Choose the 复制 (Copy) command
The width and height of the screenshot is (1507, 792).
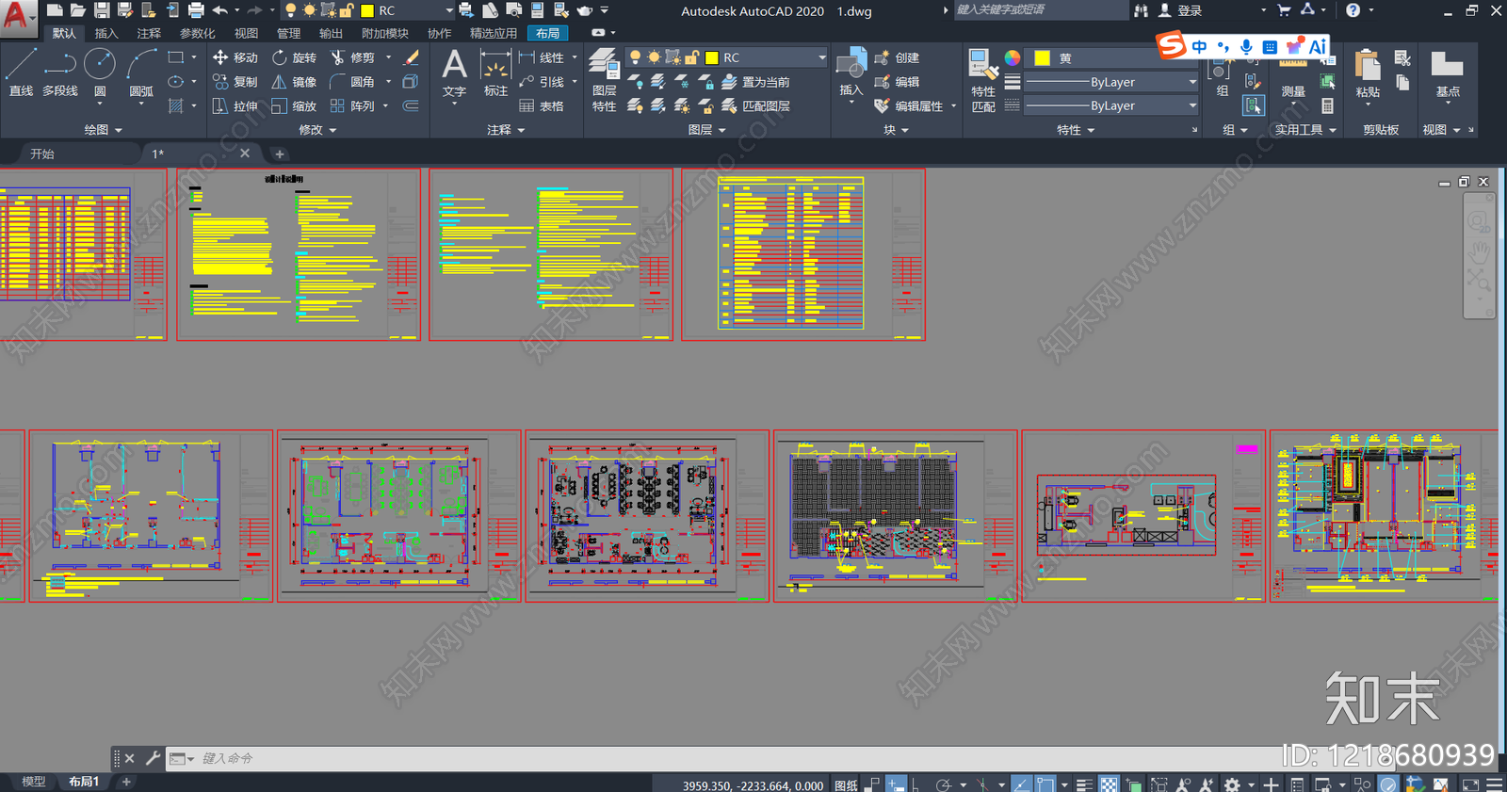point(235,82)
